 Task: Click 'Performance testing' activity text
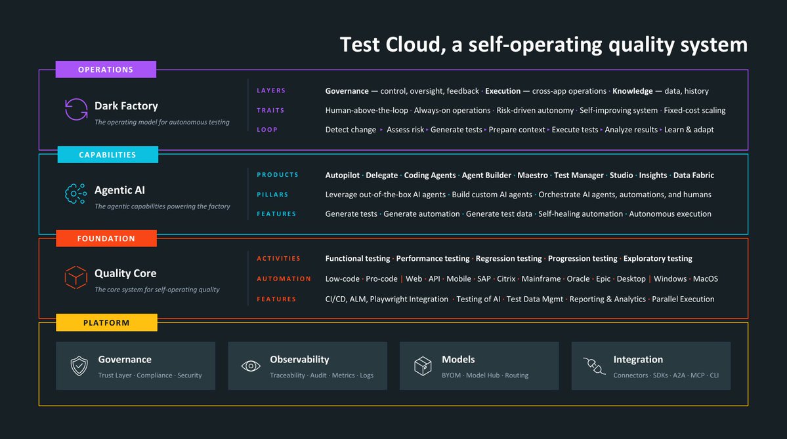pos(433,259)
